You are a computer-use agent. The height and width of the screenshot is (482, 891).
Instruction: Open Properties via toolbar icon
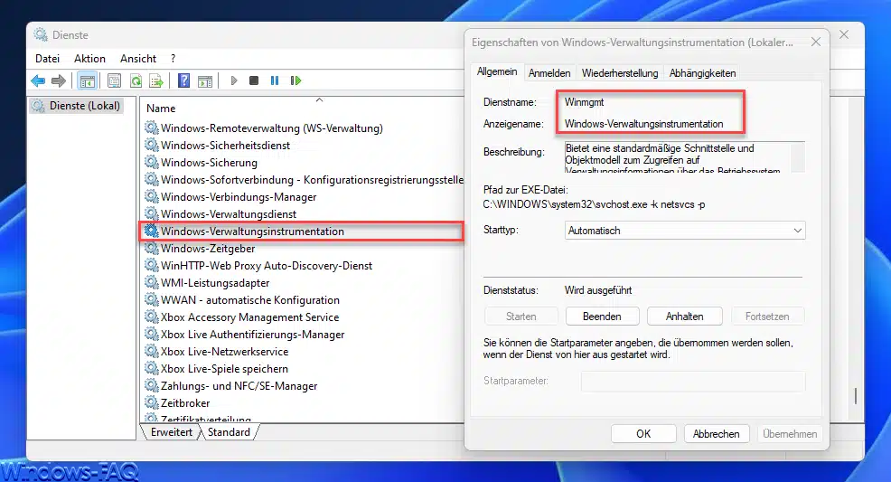pyautogui.click(x=114, y=80)
